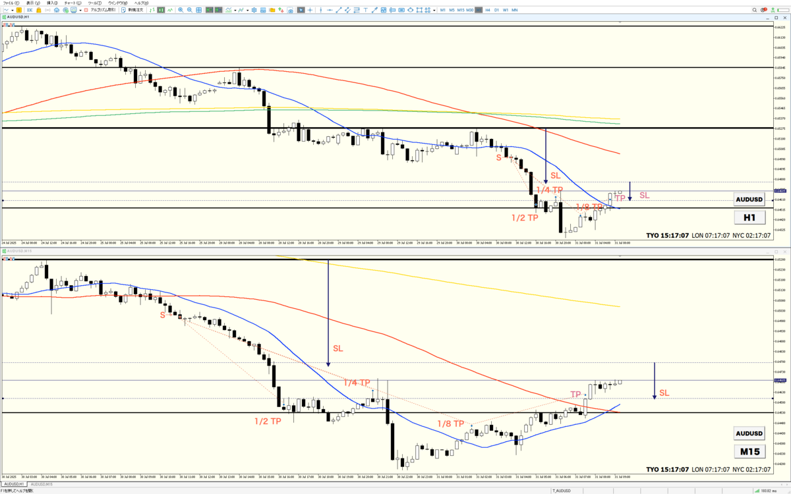This screenshot has width=791, height=494.
Task: Open the 挿入 (Insert) menu
Action: (x=52, y=3)
